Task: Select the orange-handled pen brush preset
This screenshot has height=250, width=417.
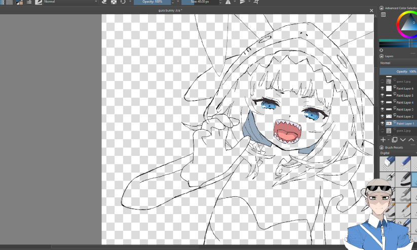Action: [x=403, y=210]
